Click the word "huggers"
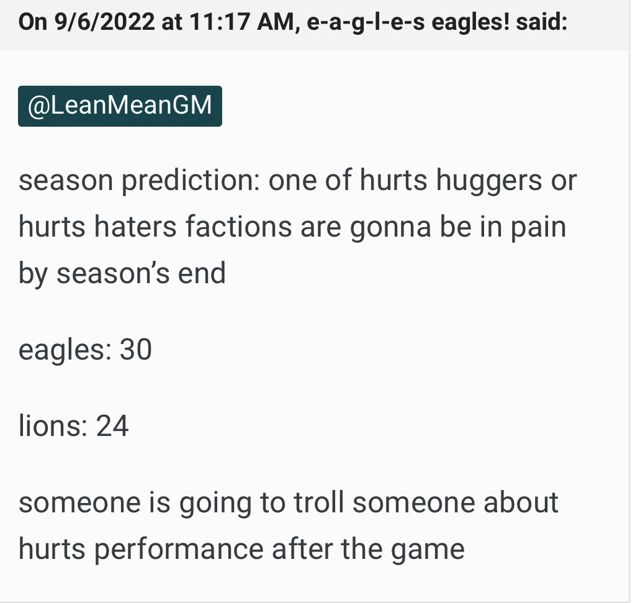Image resolution: width=643 pixels, height=603 pixels. click(489, 181)
